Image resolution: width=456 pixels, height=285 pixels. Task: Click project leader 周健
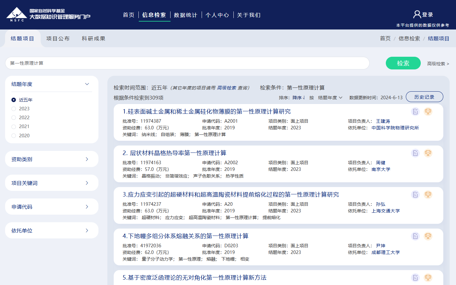381,163
